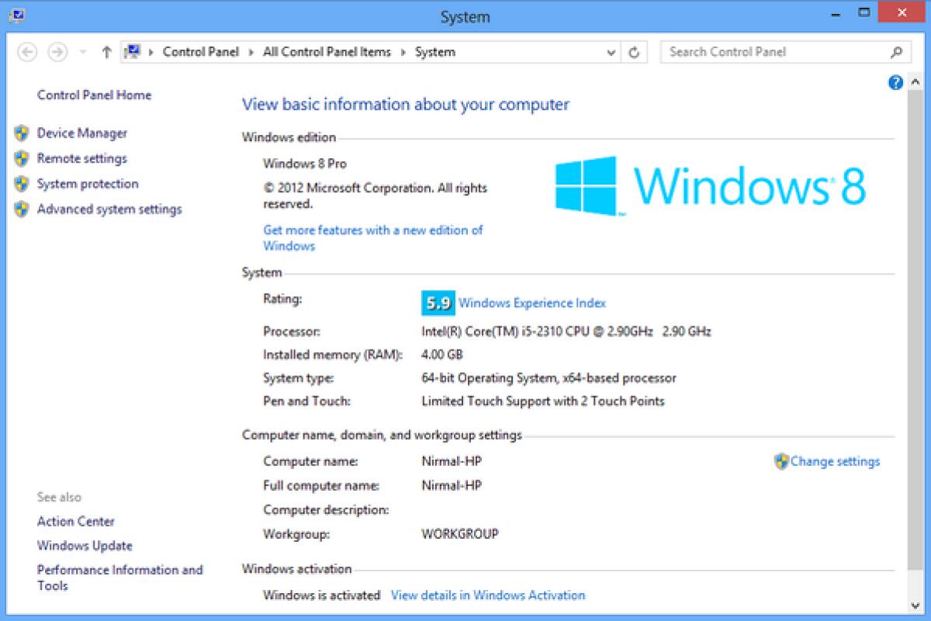Click the blue Help question mark icon
The image size is (931, 621).
point(895,82)
